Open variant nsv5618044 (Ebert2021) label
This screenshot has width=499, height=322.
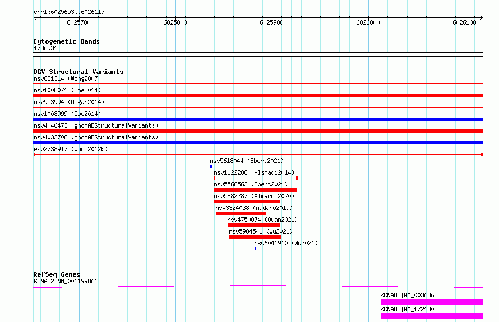coord(247,161)
